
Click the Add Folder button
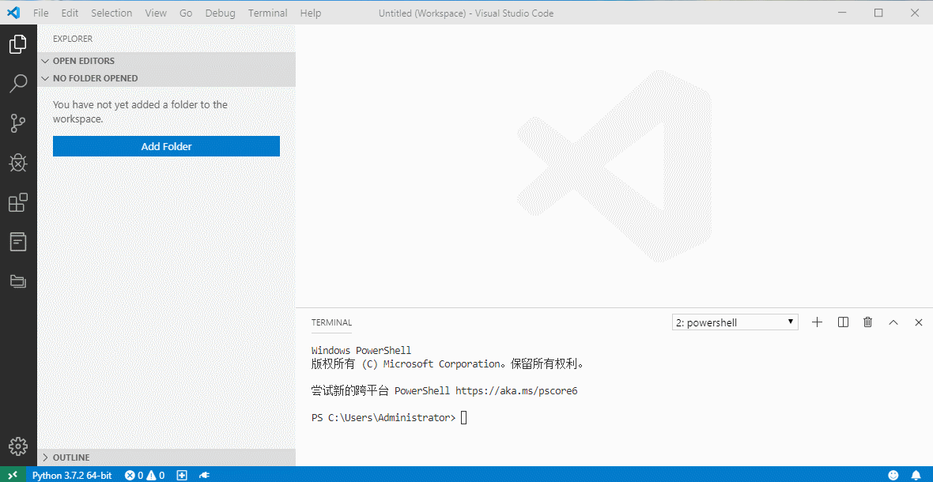coord(166,146)
